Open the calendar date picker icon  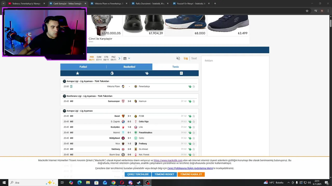[x=125, y=58]
